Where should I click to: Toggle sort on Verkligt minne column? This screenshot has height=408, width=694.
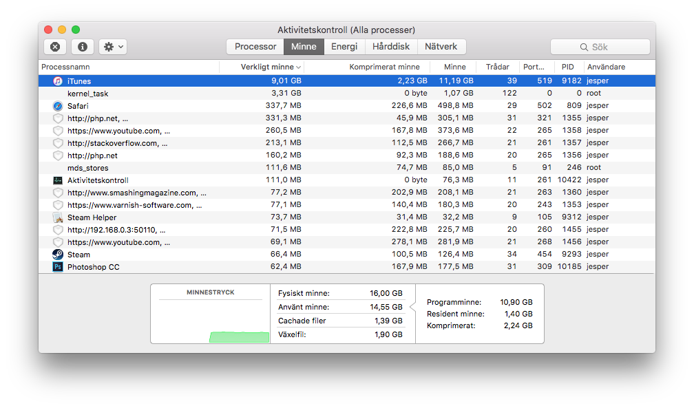[x=262, y=67]
